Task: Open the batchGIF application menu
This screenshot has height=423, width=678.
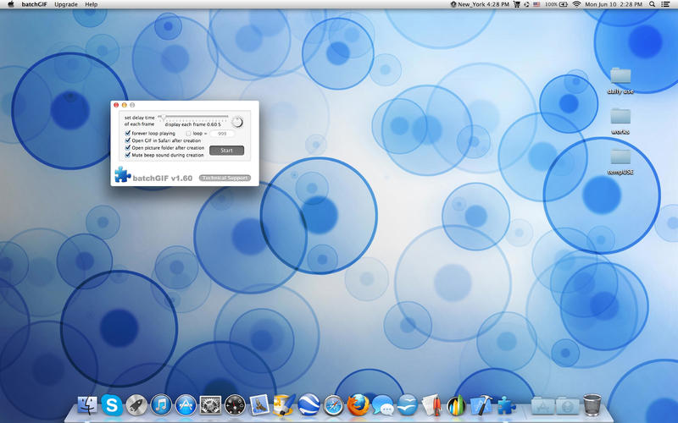Action: point(34,4)
